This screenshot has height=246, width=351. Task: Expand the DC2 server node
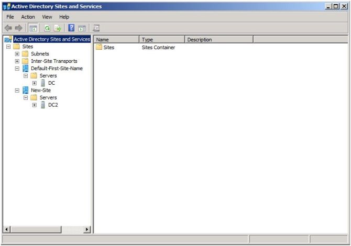(x=34, y=105)
